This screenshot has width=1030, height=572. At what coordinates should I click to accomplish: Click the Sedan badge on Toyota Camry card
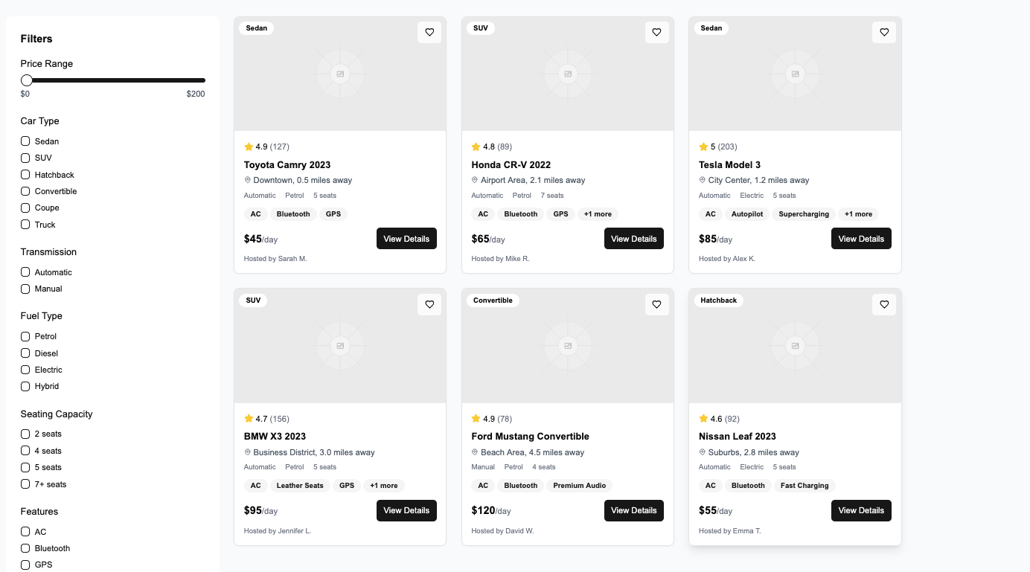point(257,28)
